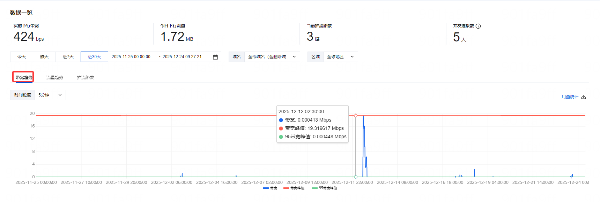Viewport: 600px width, 202px height.
Task: Select the 近7天 time range
Action: [x=68, y=57]
